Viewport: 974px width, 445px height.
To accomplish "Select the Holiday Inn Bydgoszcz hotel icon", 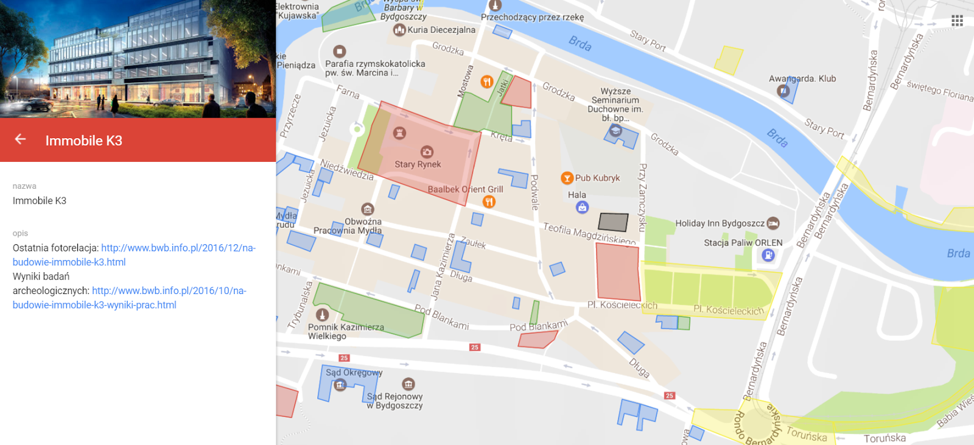I will 773,223.
